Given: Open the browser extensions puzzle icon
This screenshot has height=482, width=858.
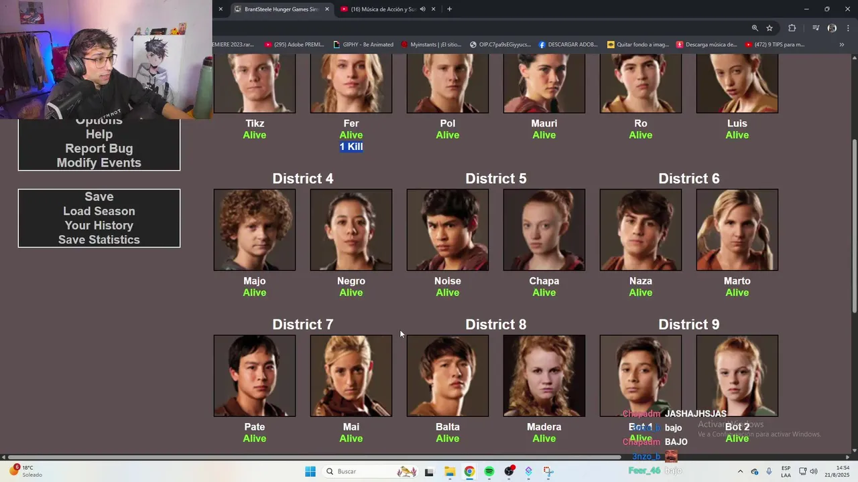Looking at the screenshot, I should pyautogui.click(x=792, y=28).
